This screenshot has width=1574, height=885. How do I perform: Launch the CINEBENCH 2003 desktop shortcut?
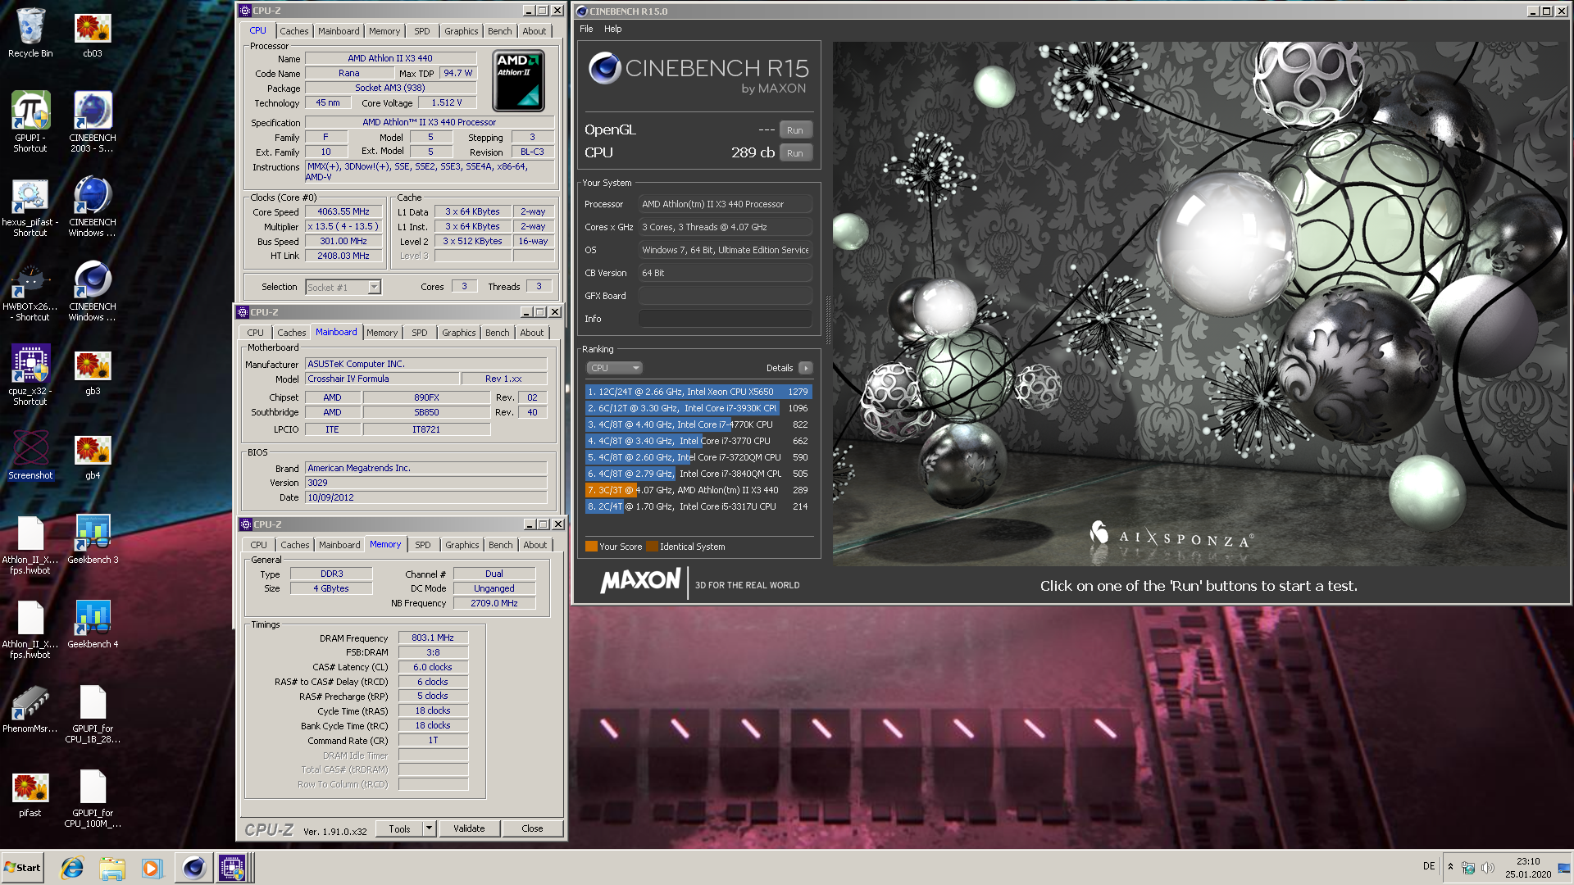coord(93,121)
